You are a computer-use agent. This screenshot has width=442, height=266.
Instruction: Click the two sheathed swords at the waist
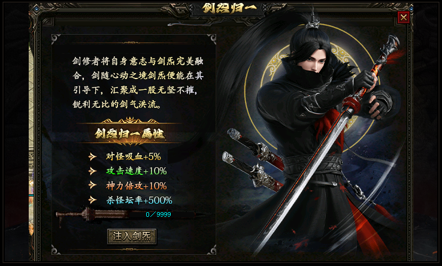click(x=255, y=159)
